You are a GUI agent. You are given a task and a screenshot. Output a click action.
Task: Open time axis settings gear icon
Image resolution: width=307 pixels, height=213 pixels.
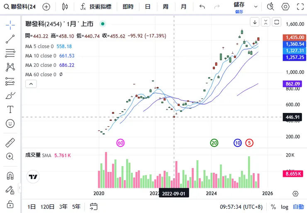pyautogui.click(x=295, y=193)
